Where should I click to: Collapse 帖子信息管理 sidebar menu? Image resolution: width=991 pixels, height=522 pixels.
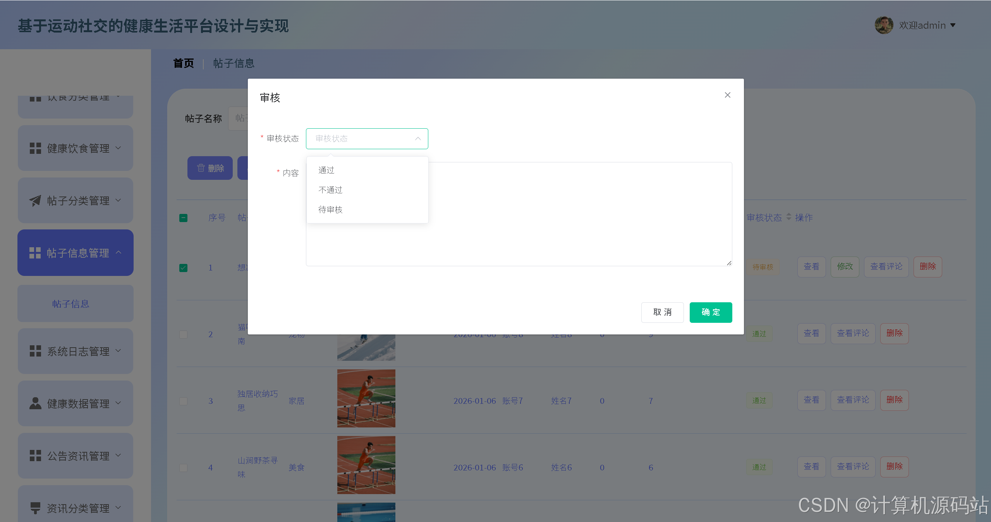pyautogui.click(x=76, y=253)
